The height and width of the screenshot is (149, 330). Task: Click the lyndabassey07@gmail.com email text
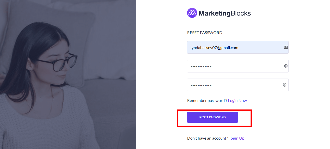(x=214, y=48)
